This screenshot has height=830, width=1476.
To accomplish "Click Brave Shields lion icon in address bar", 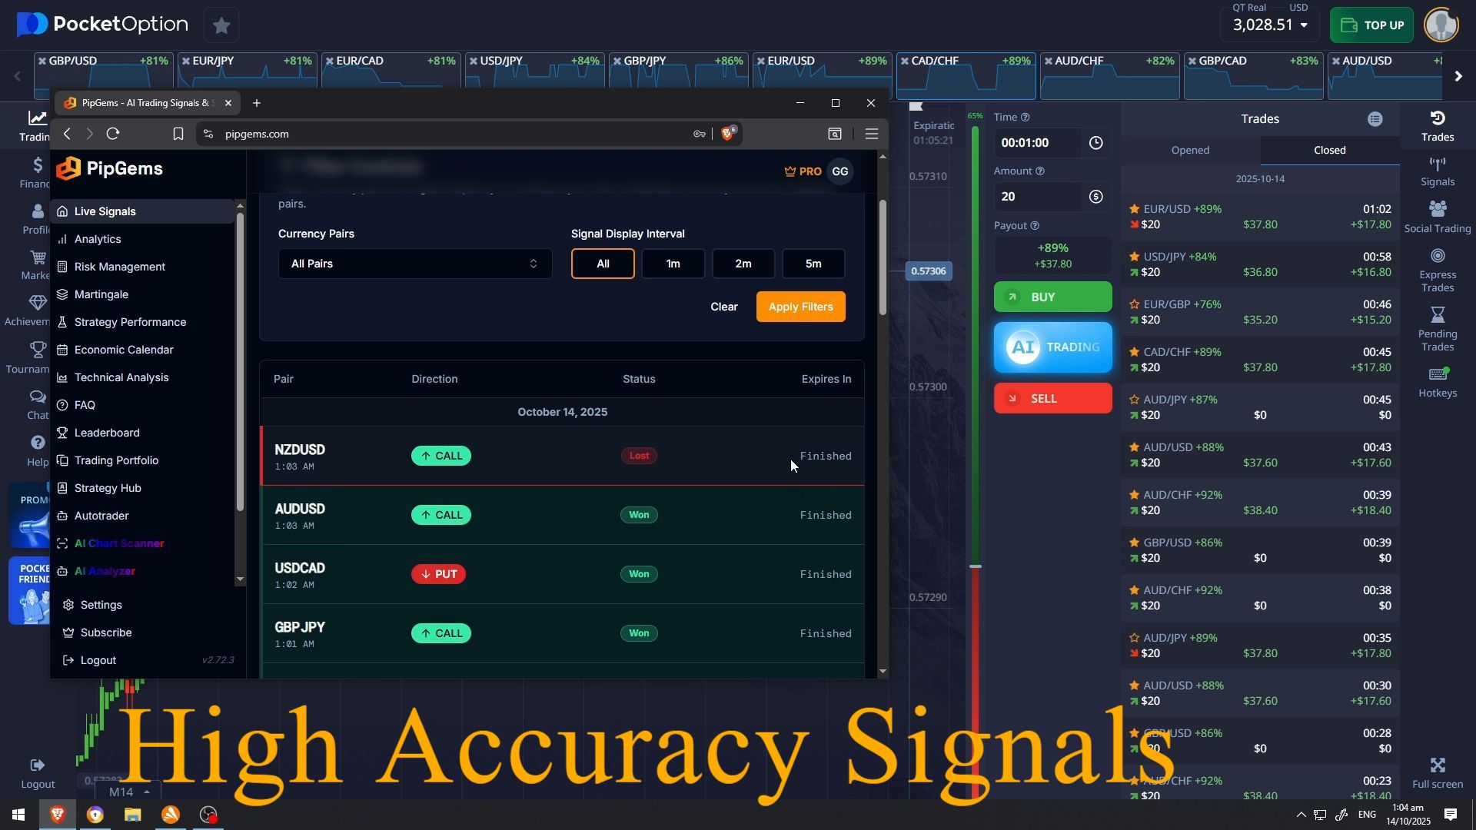I will click(x=728, y=134).
